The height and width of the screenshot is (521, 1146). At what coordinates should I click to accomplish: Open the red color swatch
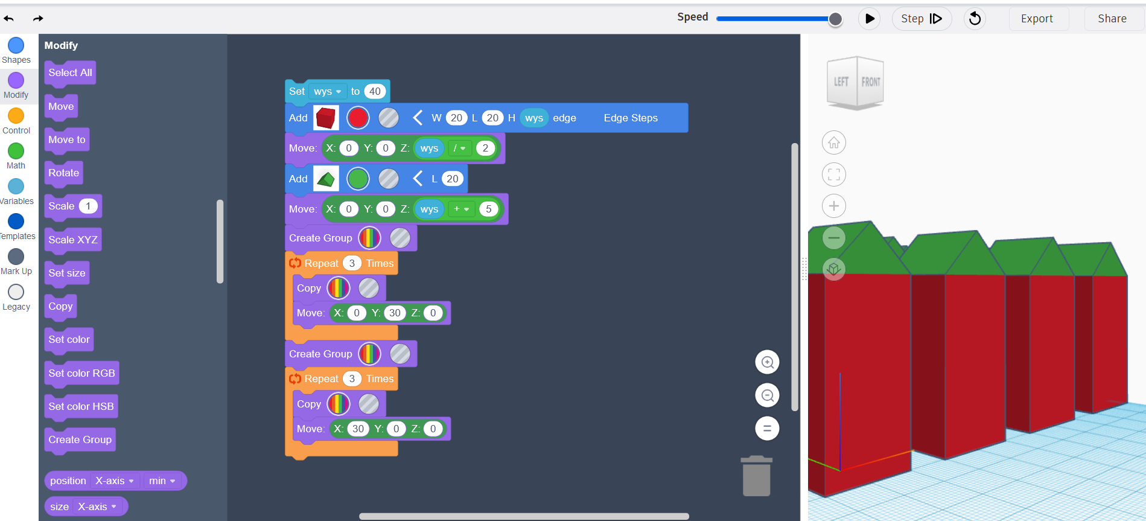[x=358, y=118]
